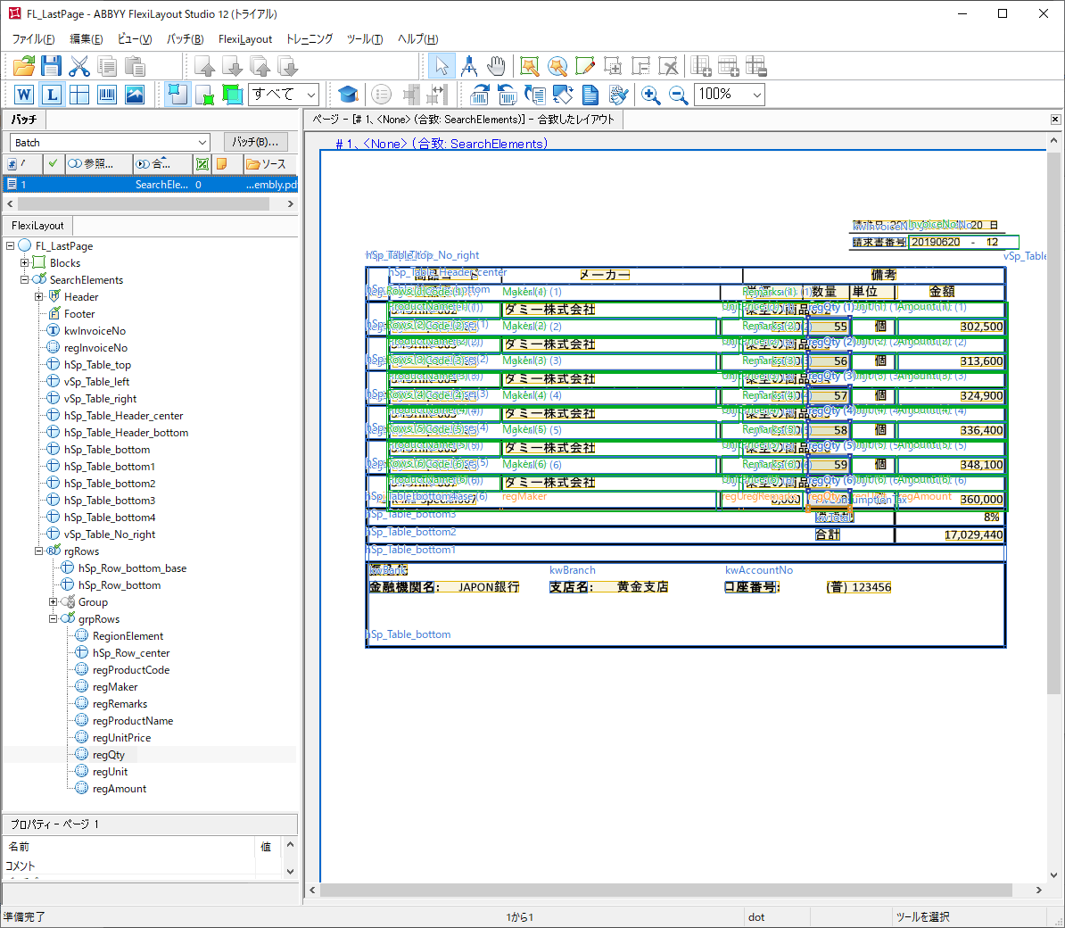Click the graduation cap training icon
The width and height of the screenshot is (1065, 928).
348,95
